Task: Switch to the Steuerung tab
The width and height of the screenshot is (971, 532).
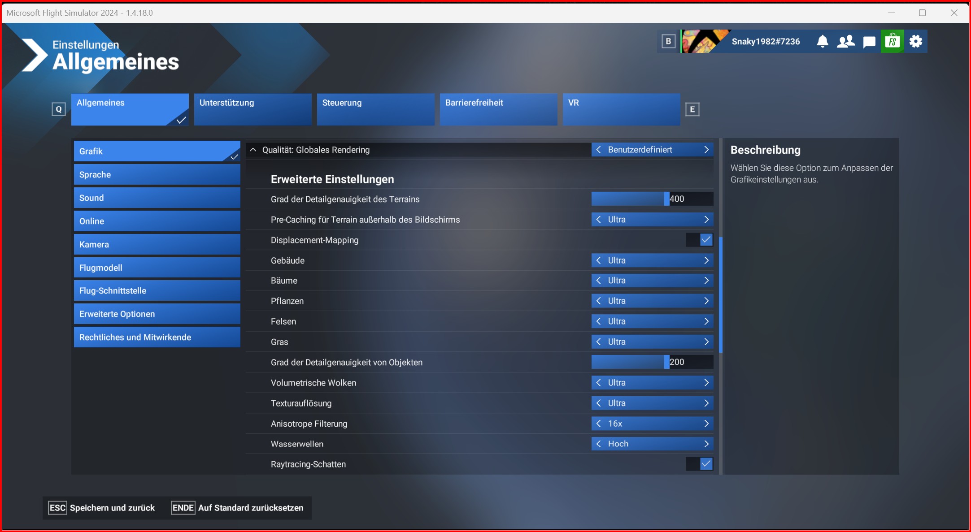Action: (375, 109)
